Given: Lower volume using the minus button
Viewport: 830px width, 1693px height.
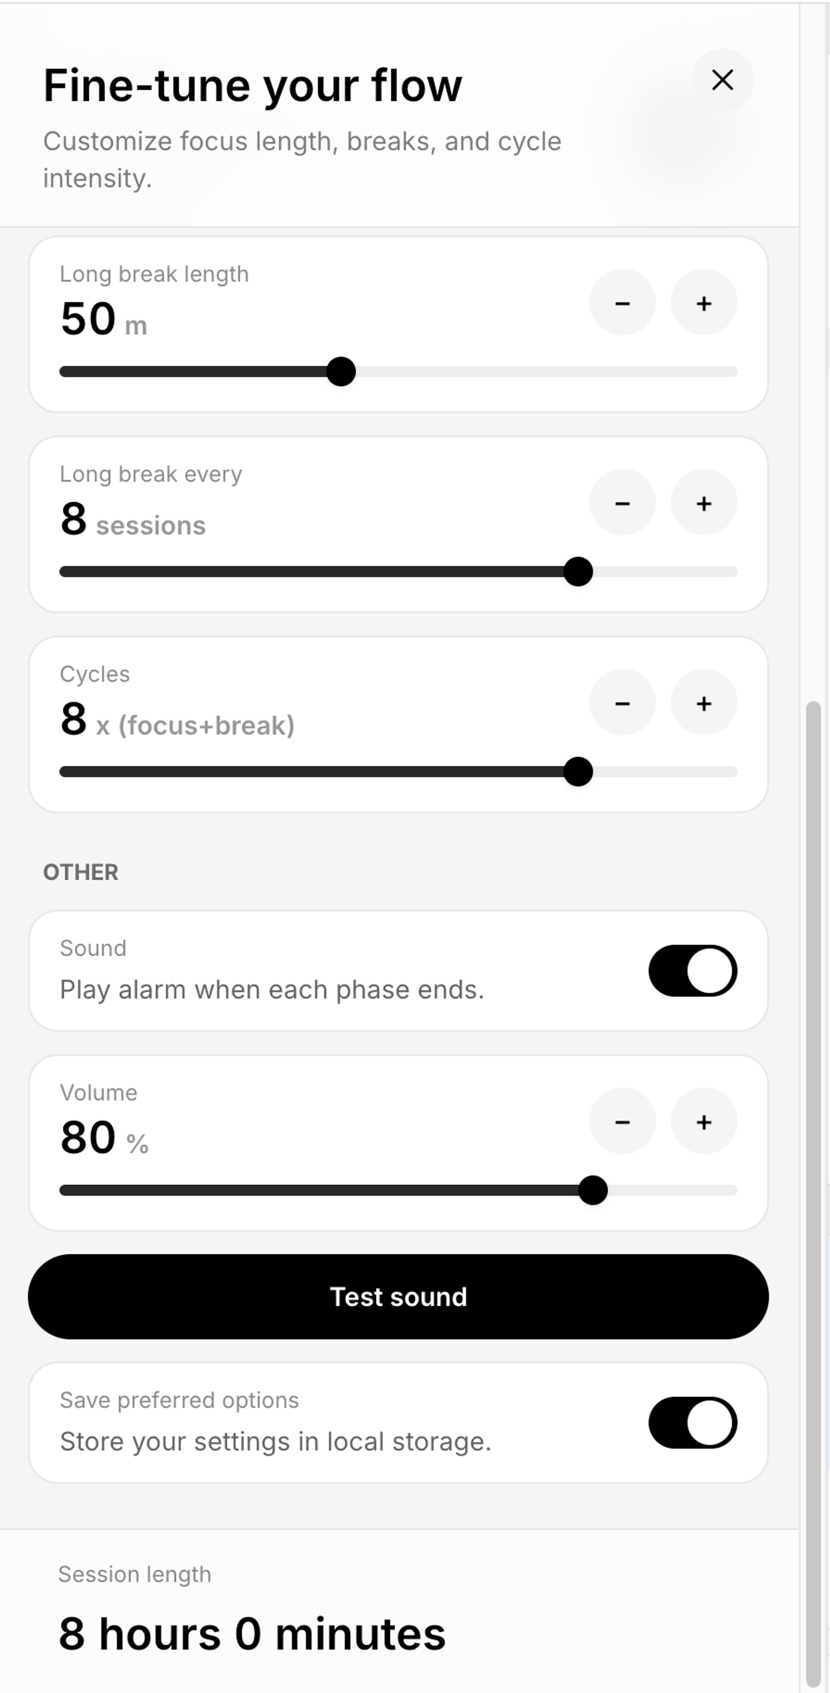Looking at the screenshot, I should pos(622,1122).
